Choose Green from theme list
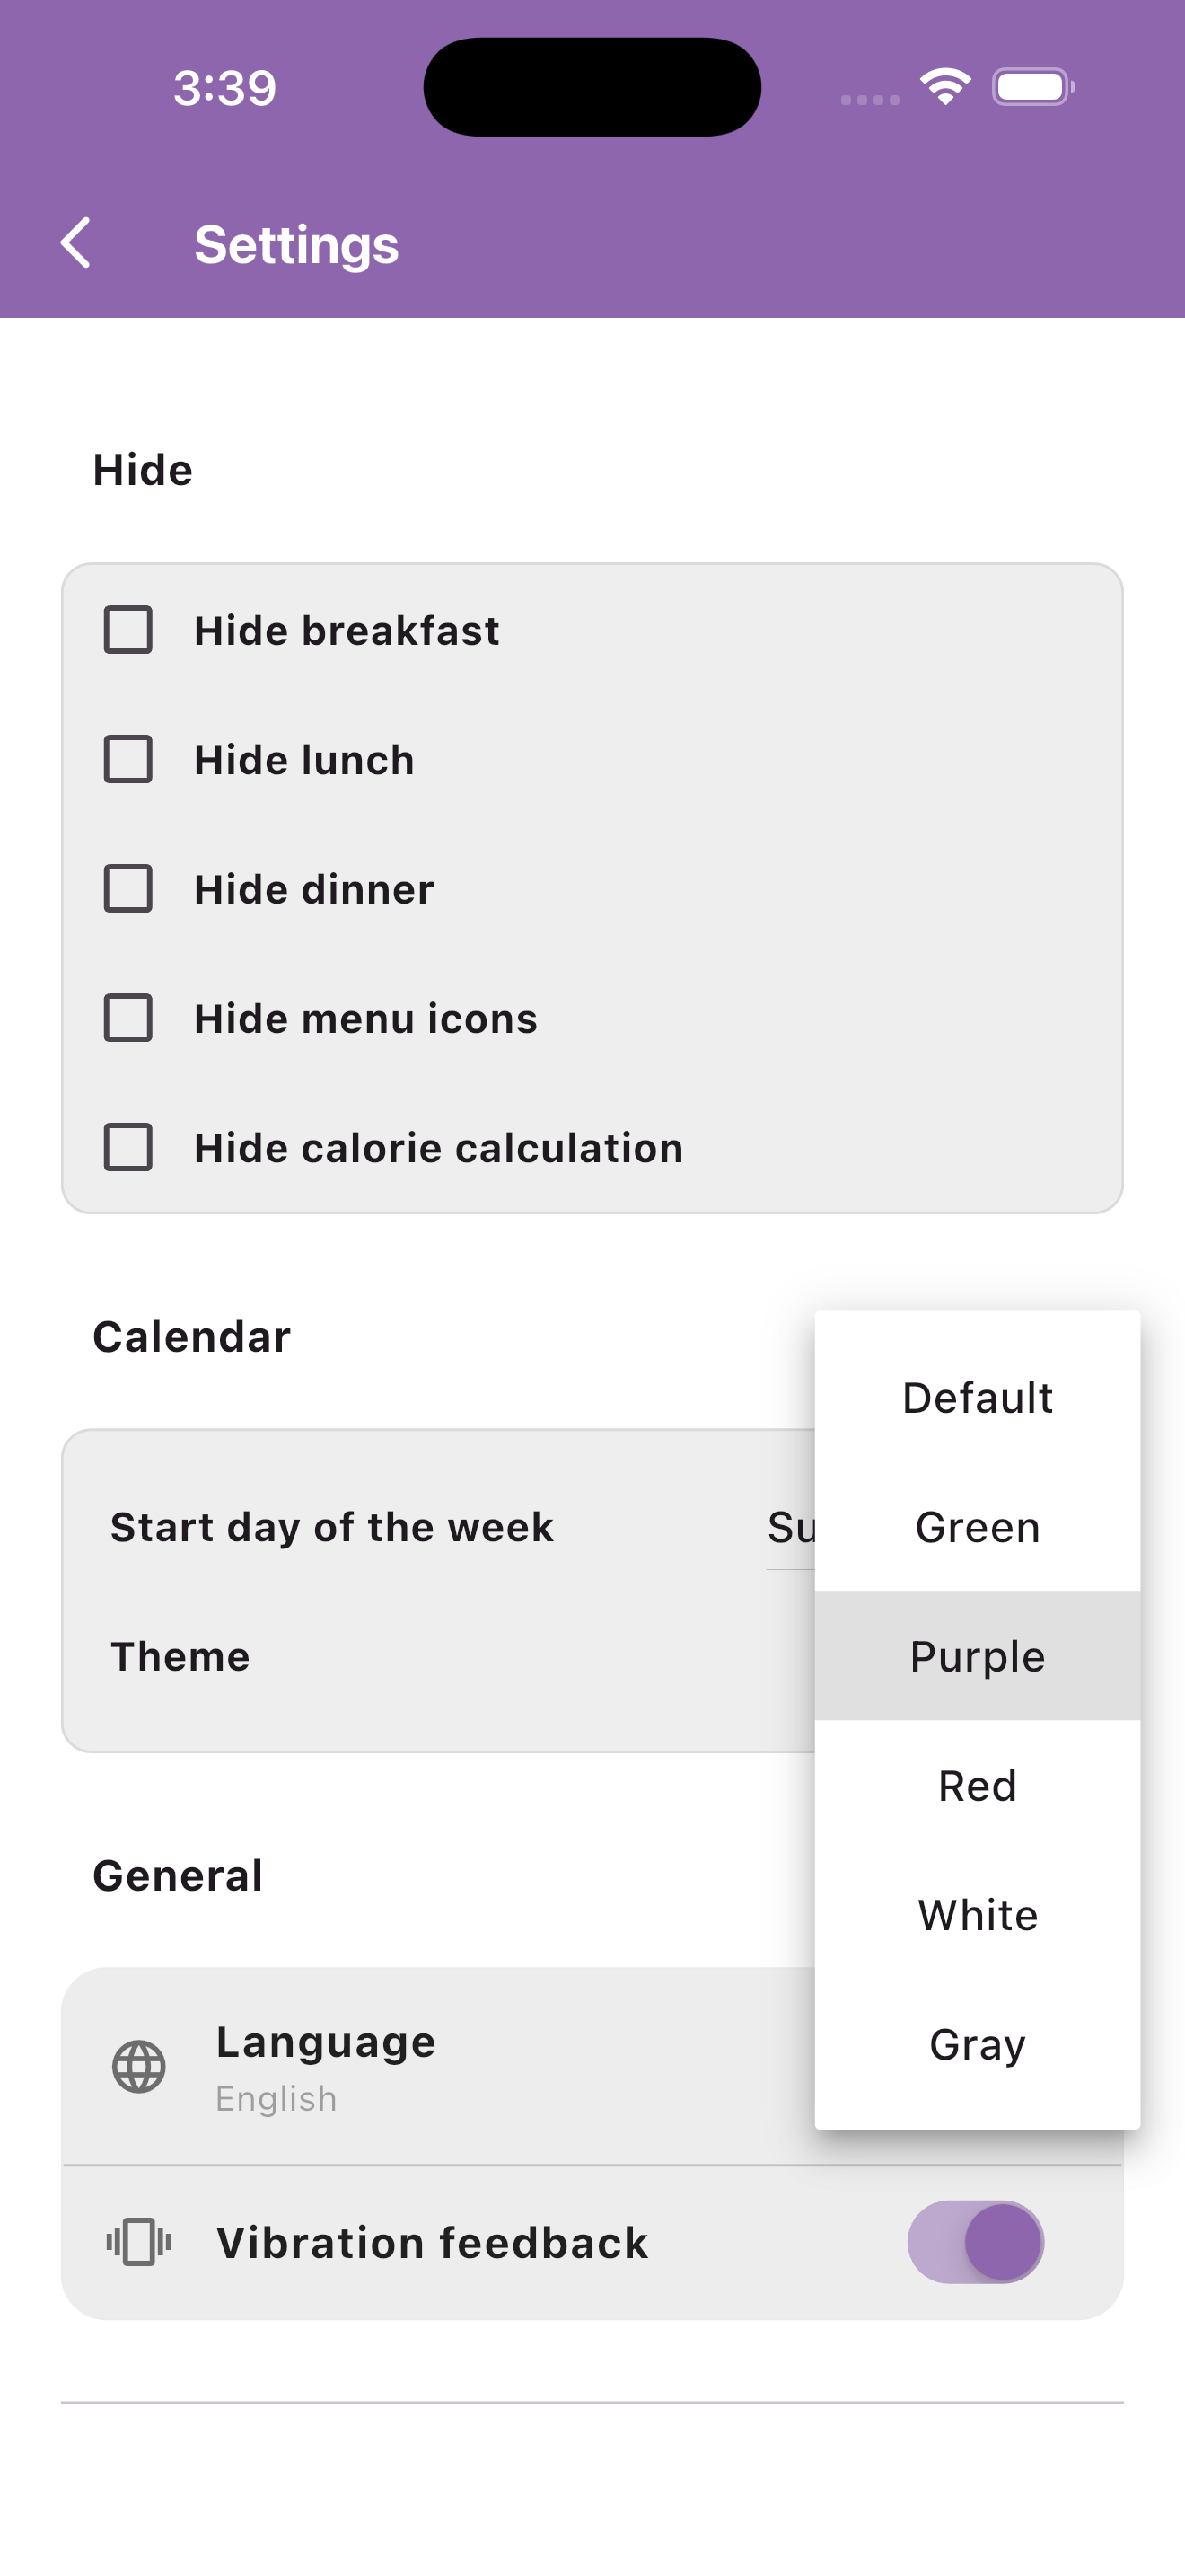Screen dimensions: 1185x2576 (x=977, y=1527)
